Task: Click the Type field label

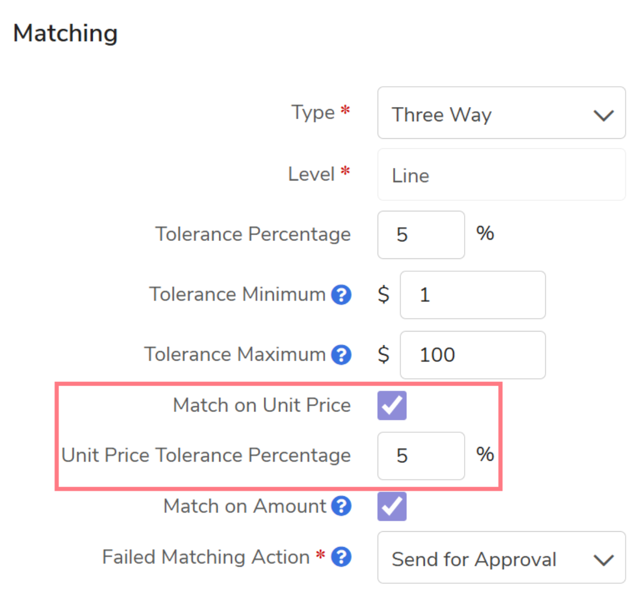Action: tap(313, 112)
